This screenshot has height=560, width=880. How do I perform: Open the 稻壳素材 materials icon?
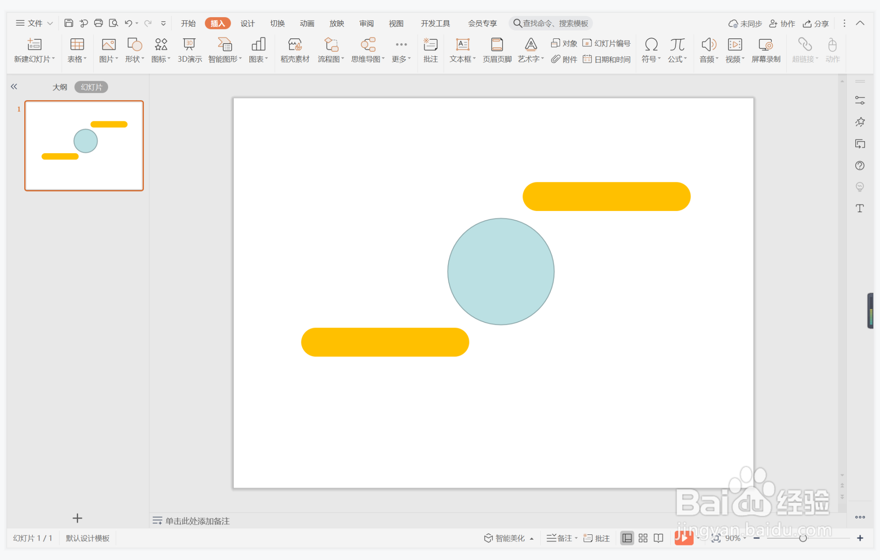tap(295, 45)
